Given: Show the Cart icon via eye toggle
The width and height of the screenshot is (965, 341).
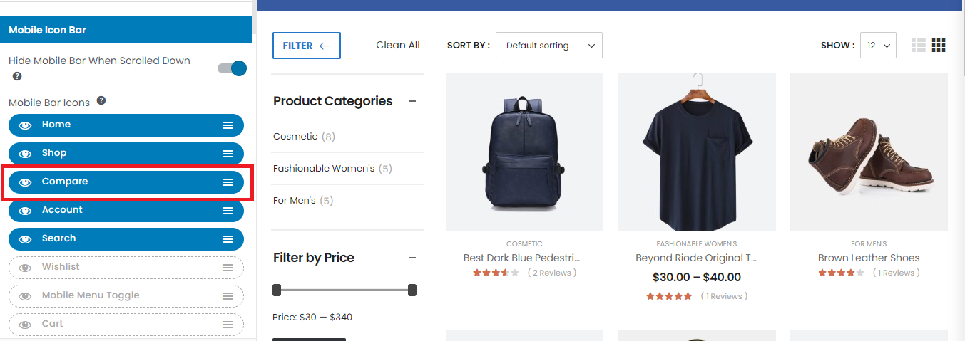Looking at the screenshot, I should [x=25, y=325].
